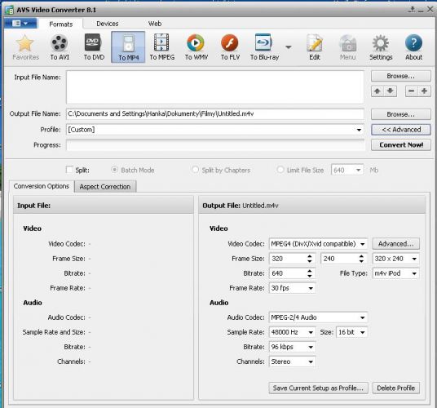The image size is (437, 408).
Task: Open the Channels Stereo dropdown
Action: 311,361
